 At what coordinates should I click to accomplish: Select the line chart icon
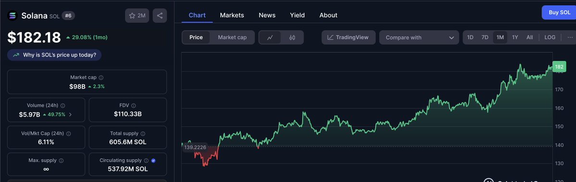(x=270, y=37)
